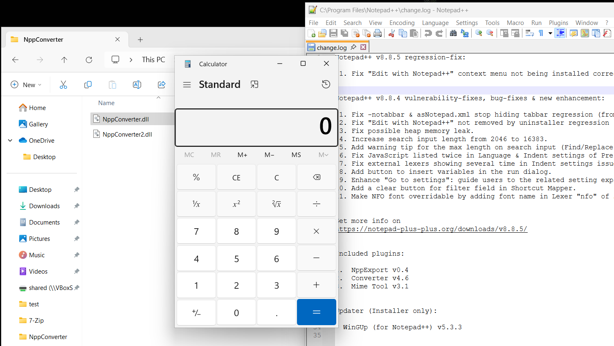Click the percent key in Calculator
This screenshot has height=346, width=614.
coord(196,177)
